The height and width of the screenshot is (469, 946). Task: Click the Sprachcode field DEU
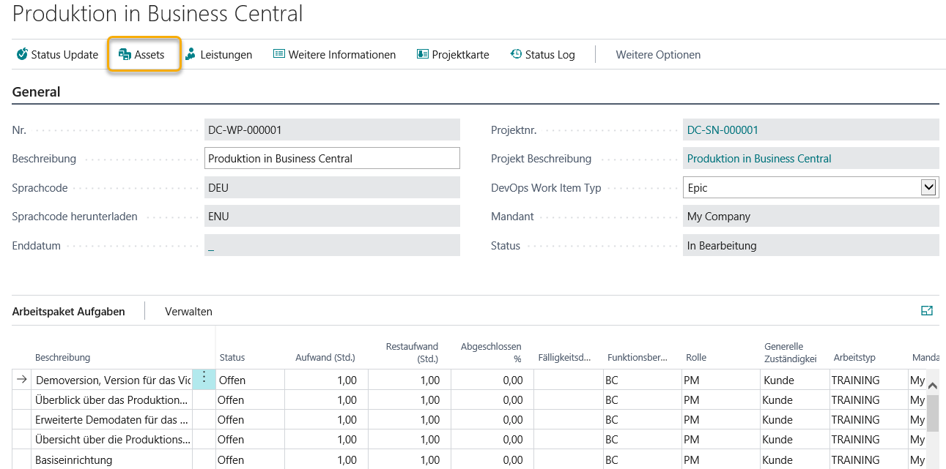click(x=332, y=187)
